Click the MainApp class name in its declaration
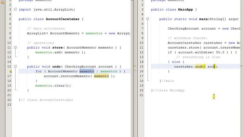Image resolution: width=244 pixels, height=137 pixels. 186,10
